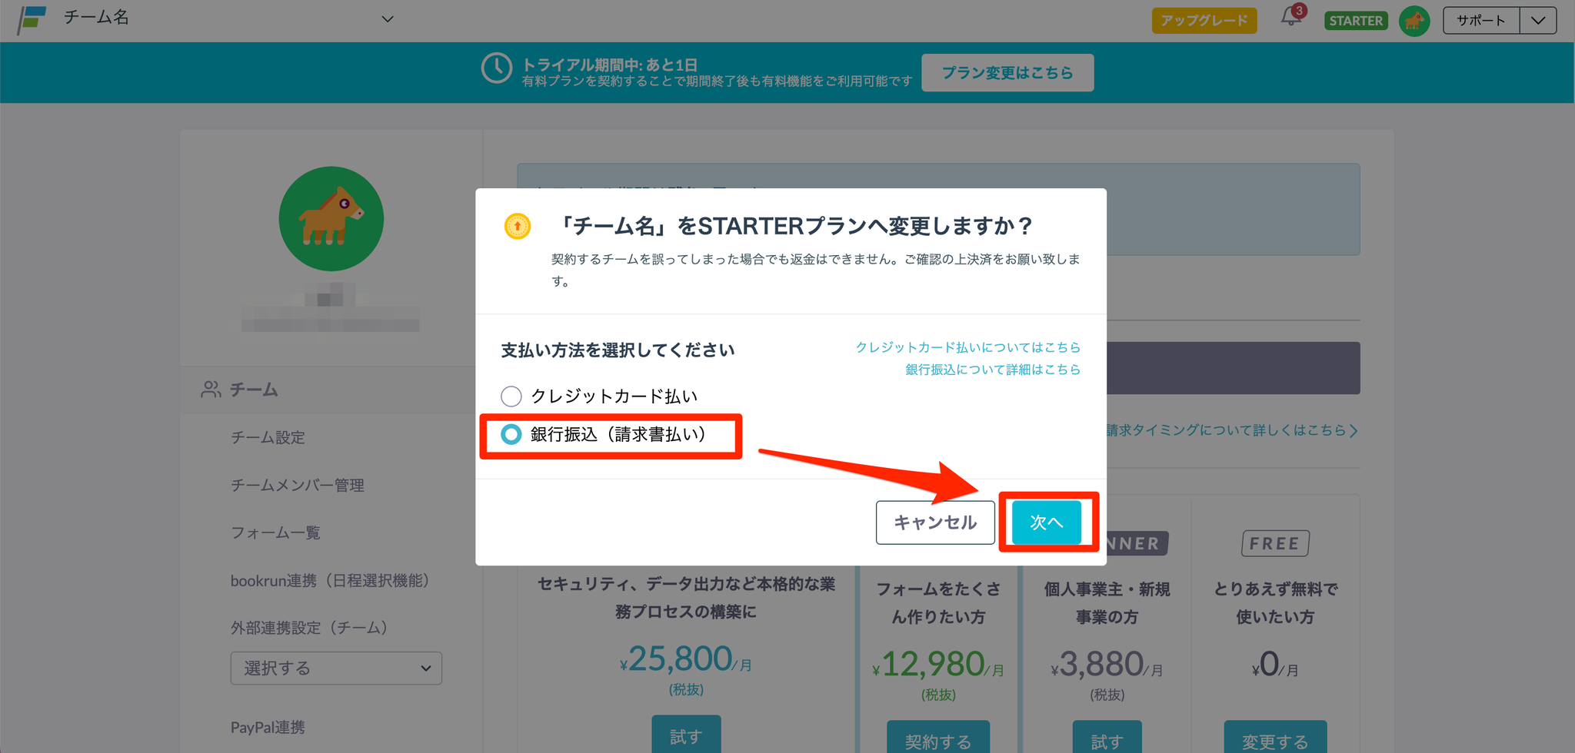Click the キャンセル button

935,522
